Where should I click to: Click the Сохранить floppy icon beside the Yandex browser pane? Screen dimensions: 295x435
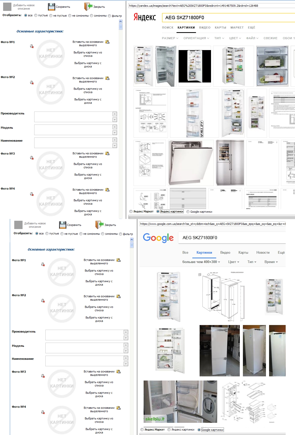[x=52, y=7]
